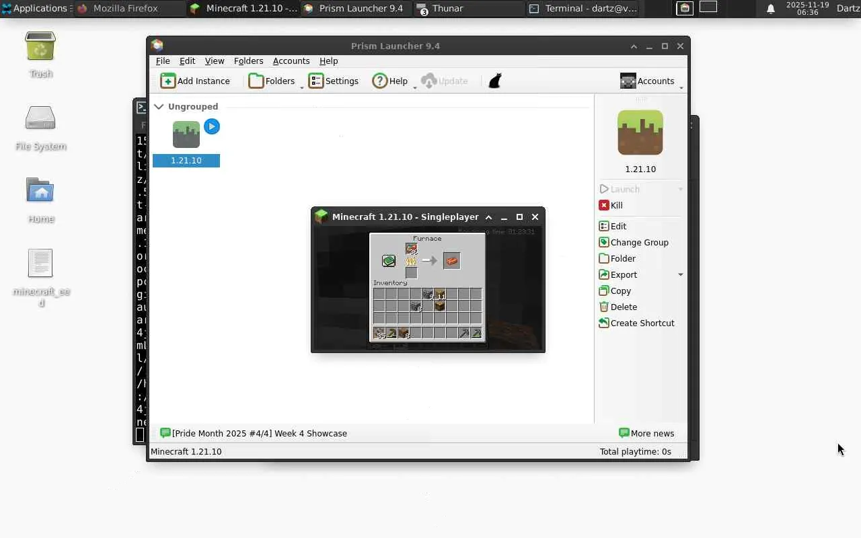Click Delete in the instance side panel
Image resolution: width=861 pixels, height=538 pixels.
618,307
